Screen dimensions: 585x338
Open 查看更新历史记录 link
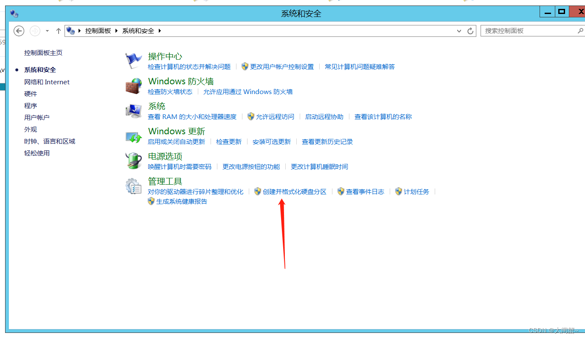click(327, 142)
